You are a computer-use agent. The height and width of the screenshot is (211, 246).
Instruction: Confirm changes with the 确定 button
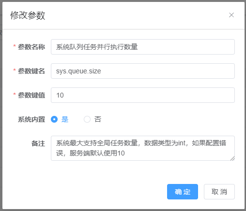click(x=183, y=192)
